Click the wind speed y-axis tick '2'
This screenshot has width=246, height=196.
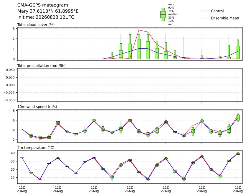14,140
